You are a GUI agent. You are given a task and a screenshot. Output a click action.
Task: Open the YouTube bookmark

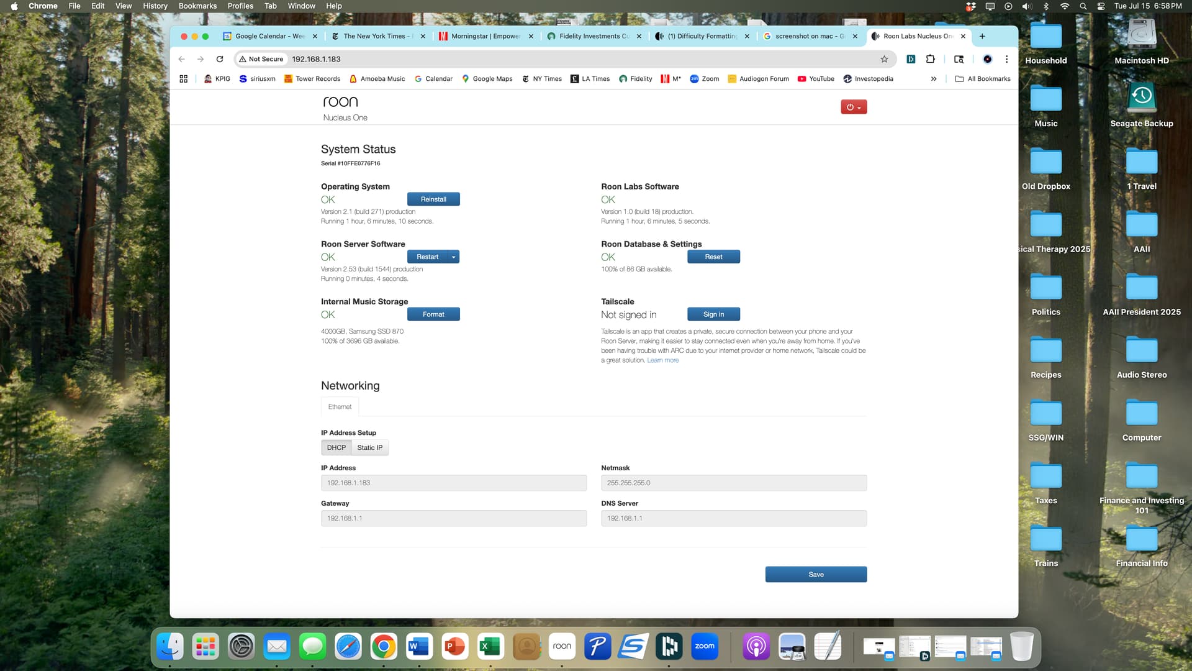[816, 79]
